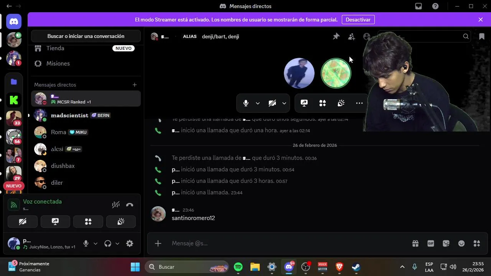This screenshot has width=491, height=276.
Task: Expand microphone options arrow in call
Action: coord(258,103)
